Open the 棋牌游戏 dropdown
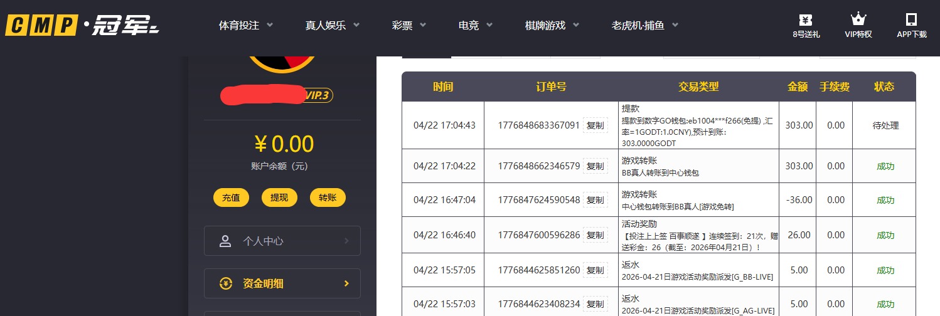Image resolution: width=940 pixels, height=316 pixels. (552, 26)
